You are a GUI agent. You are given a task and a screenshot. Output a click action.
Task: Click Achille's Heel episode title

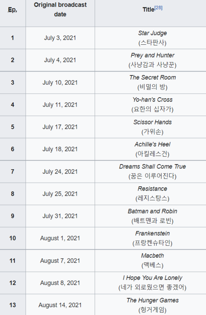[x=152, y=144]
